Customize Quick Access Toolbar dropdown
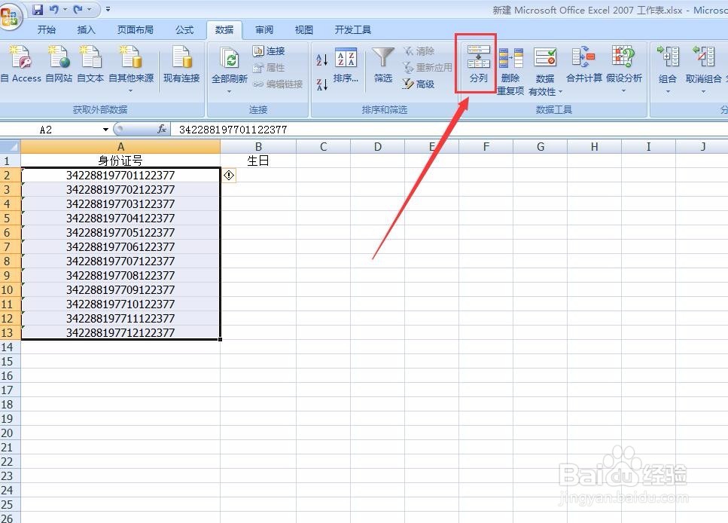Viewport: 728px width, 523px height. pos(108,9)
